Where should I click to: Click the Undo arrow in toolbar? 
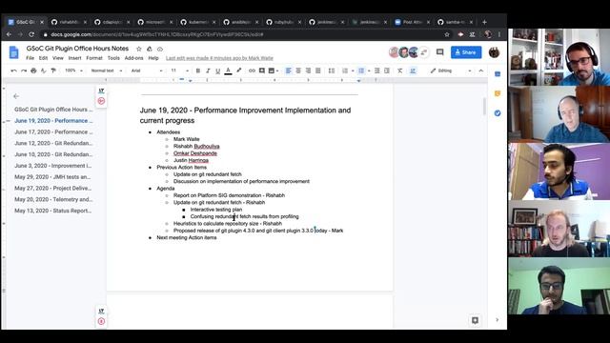14,71
